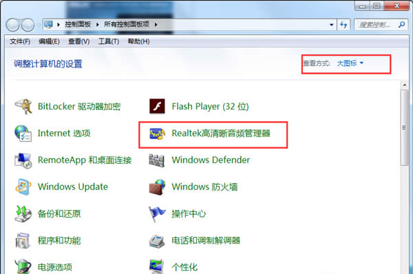
Task: Click the 个性化 monitor icon
Action: pos(157,266)
